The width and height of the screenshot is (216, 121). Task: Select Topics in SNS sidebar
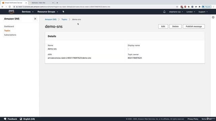[x=7, y=31]
